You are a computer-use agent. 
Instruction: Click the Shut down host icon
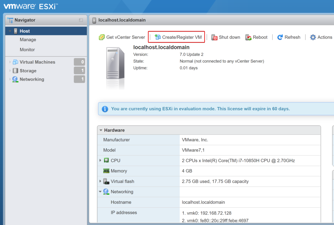(x=214, y=37)
